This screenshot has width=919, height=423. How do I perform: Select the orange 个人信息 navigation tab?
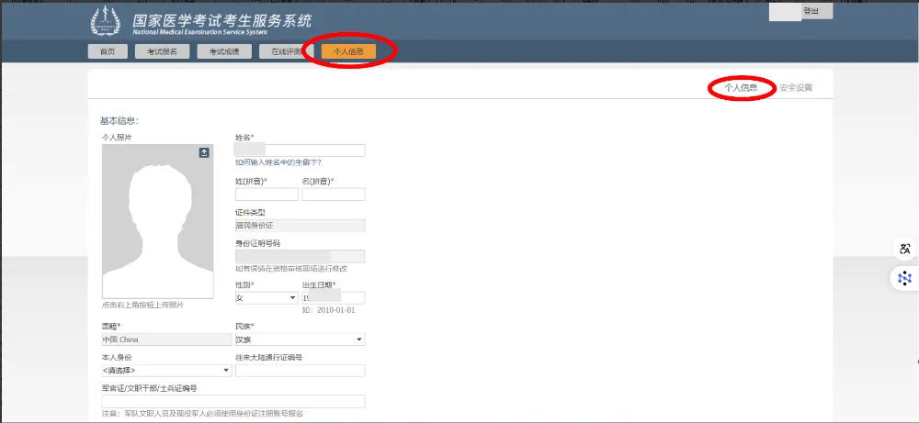click(x=348, y=51)
